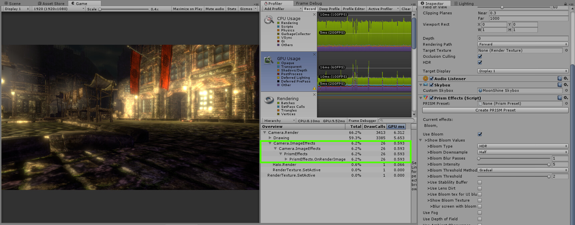Enable Show Bloom Texture
The height and width of the screenshot is (225, 575).
480,200
